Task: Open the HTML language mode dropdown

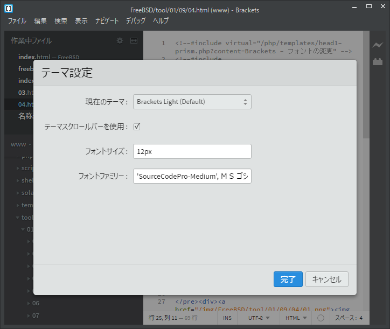Action: tap(296, 318)
